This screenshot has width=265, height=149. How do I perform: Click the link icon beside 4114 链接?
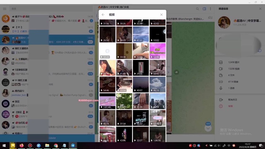click(221, 82)
